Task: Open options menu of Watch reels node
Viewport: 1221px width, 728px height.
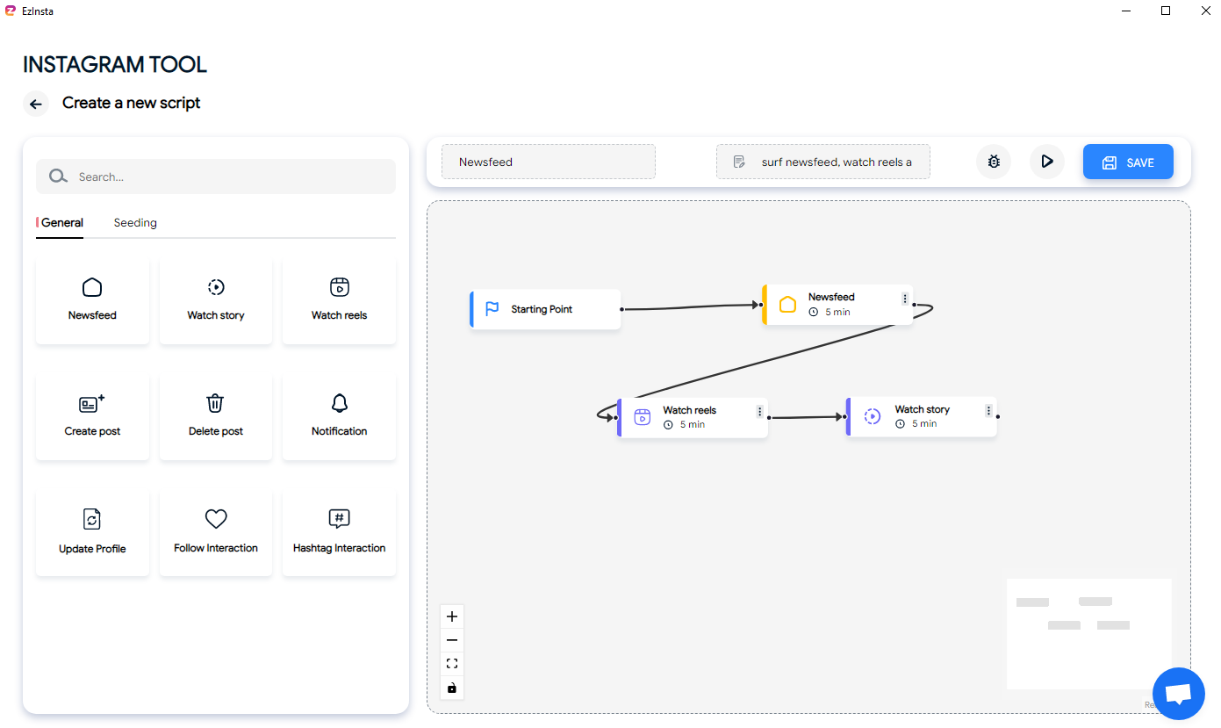Action: coord(760,411)
